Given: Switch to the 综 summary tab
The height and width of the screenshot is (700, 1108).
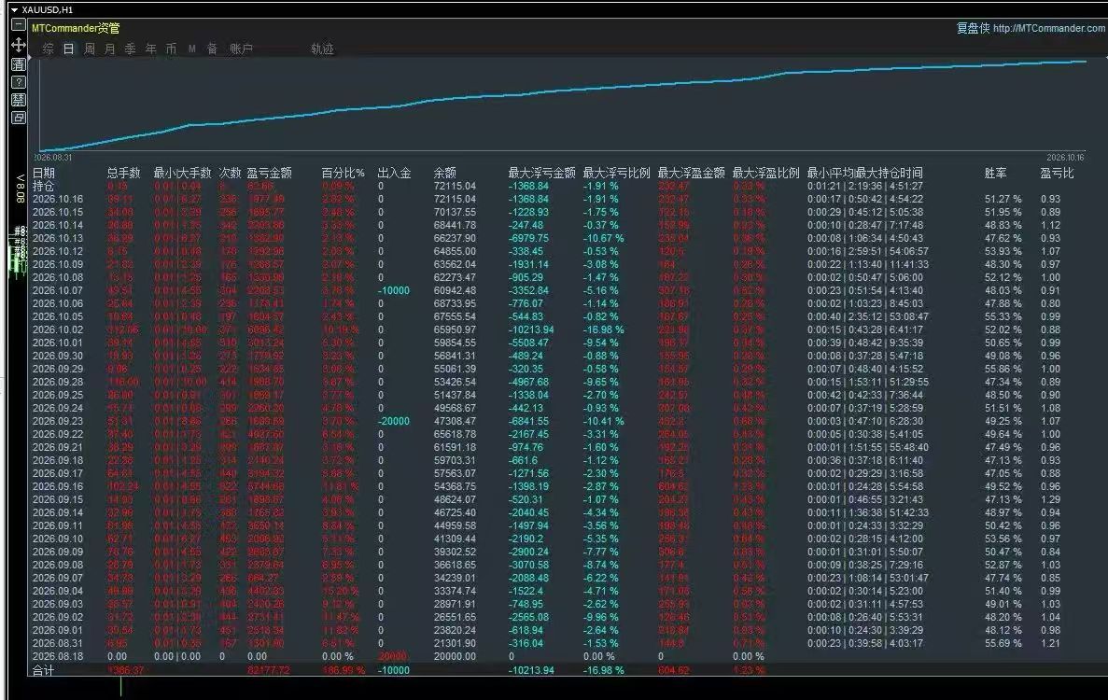Looking at the screenshot, I should click(x=48, y=49).
